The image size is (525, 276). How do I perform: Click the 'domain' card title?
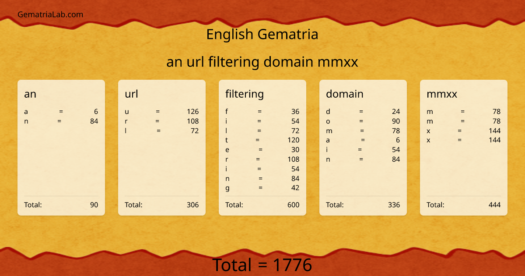345,94
